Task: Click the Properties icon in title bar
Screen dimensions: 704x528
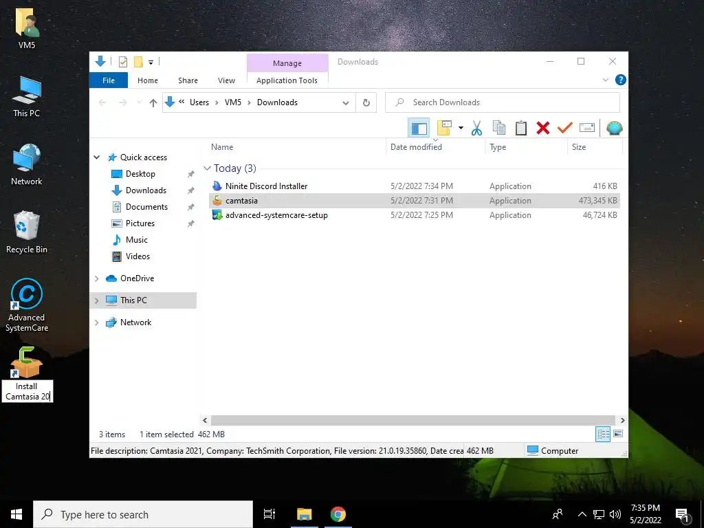Action: [x=122, y=61]
